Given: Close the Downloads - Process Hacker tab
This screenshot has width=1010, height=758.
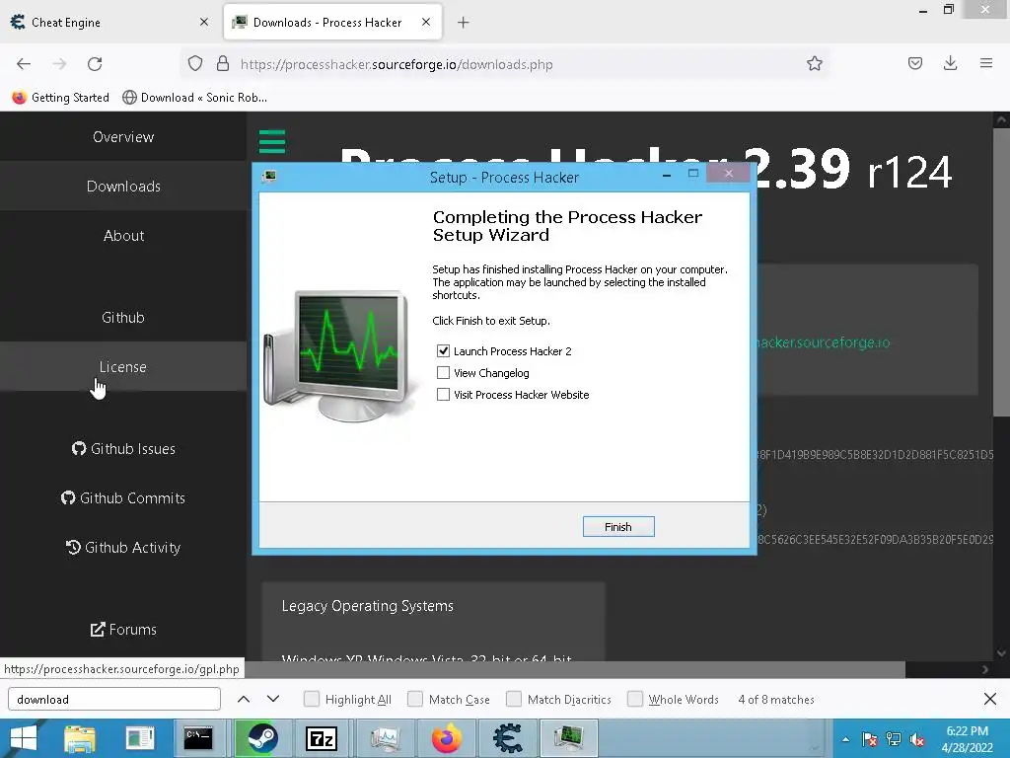Looking at the screenshot, I should (x=426, y=22).
